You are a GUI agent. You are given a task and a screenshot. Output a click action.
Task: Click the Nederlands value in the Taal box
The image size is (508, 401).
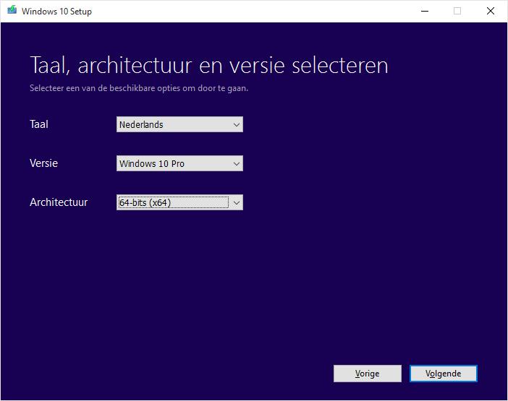[x=142, y=125]
